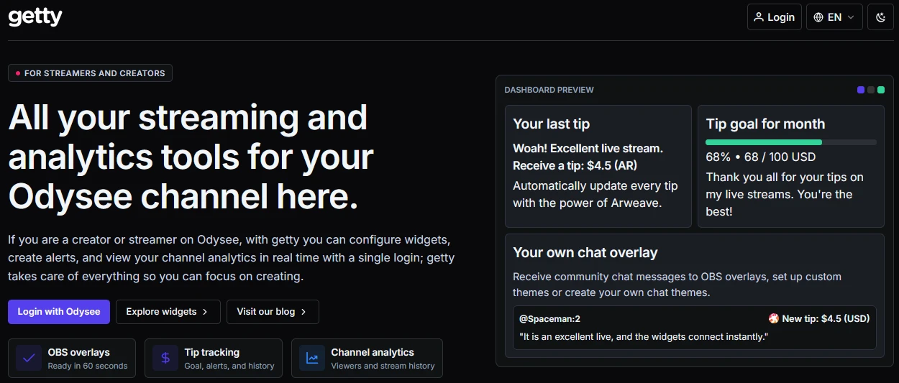Click the Tip tracking dollar icon
899x383 pixels.
[x=165, y=358]
